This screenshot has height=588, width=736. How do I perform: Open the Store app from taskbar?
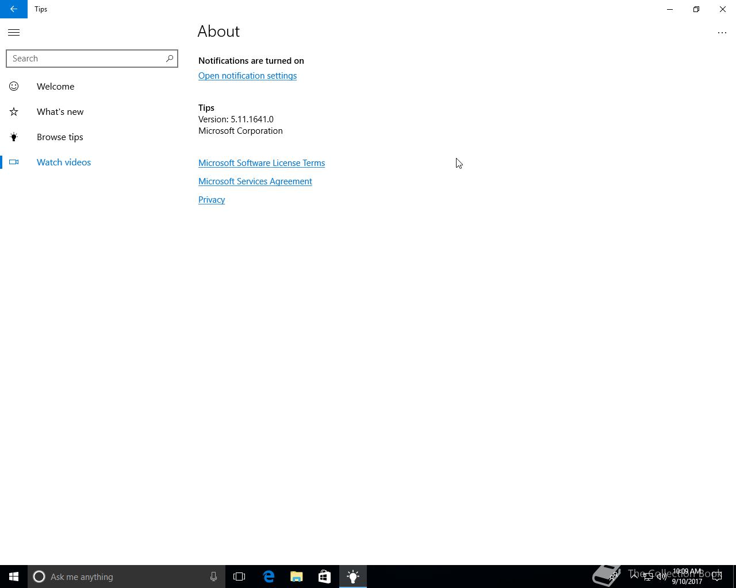click(x=324, y=577)
